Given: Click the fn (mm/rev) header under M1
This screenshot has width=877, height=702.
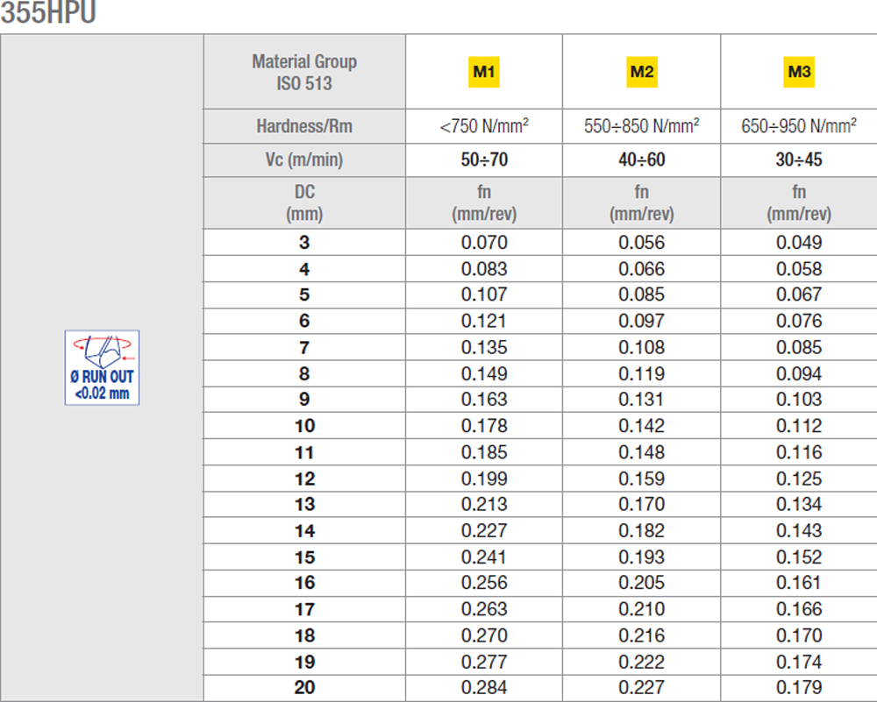Looking at the screenshot, I should tap(484, 202).
